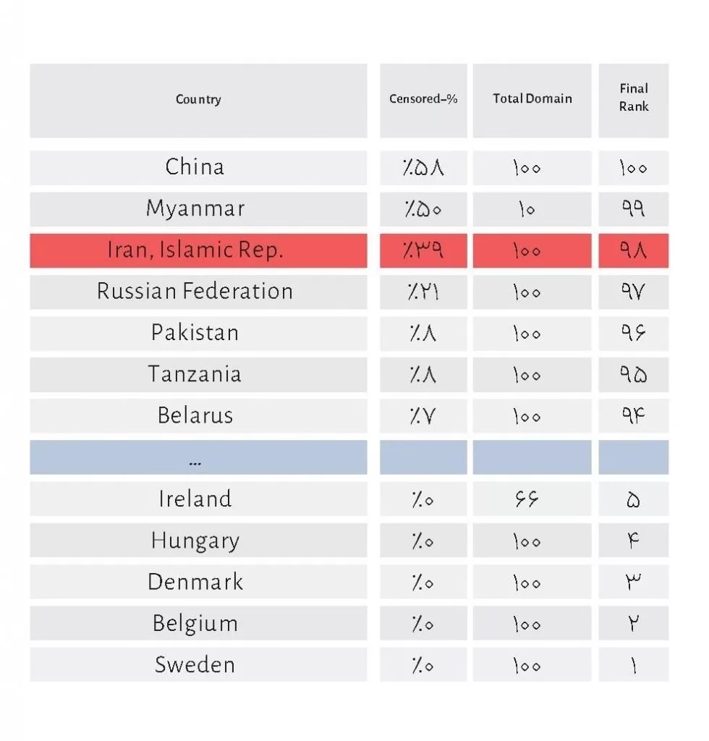Click Iran's red final rank cell
The width and height of the screenshot is (709, 741).
633,250
